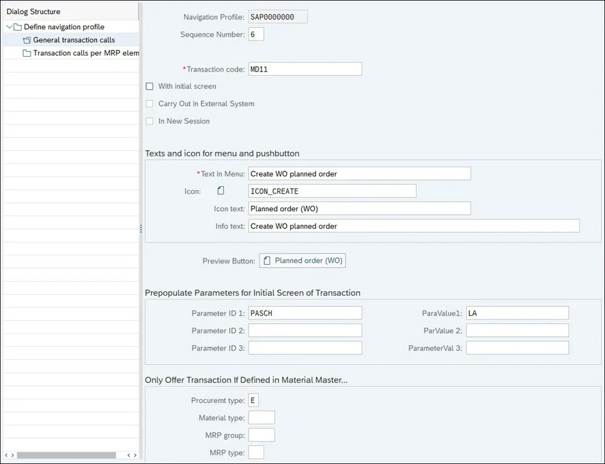Viewport: 605px width, 464px height.
Task: Enable the With initial screen checkbox
Action: click(150, 87)
